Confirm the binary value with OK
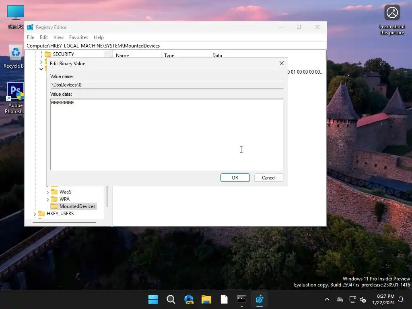412x309 pixels. pyautogui.click(x=235, y=177)
